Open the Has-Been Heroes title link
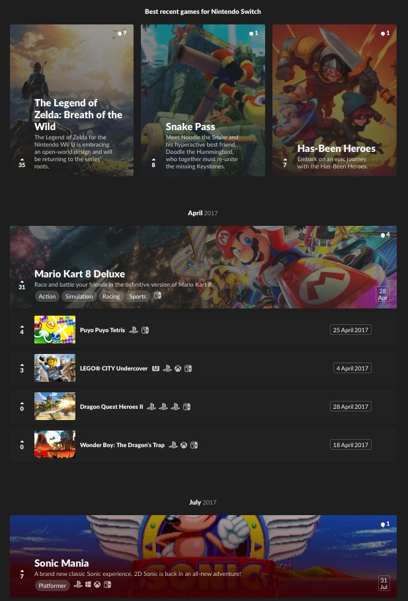408x601 pixels. 336,149
